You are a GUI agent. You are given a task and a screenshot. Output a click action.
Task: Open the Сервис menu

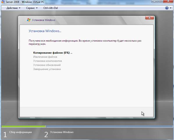[x=32, y=8]
